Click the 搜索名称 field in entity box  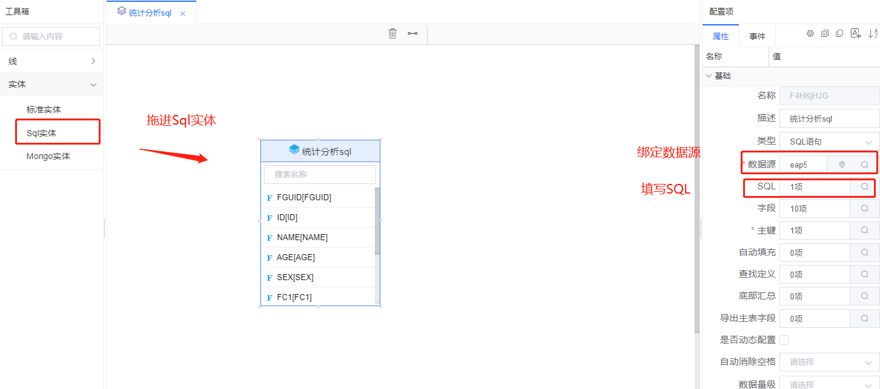[x=320, y=174]
